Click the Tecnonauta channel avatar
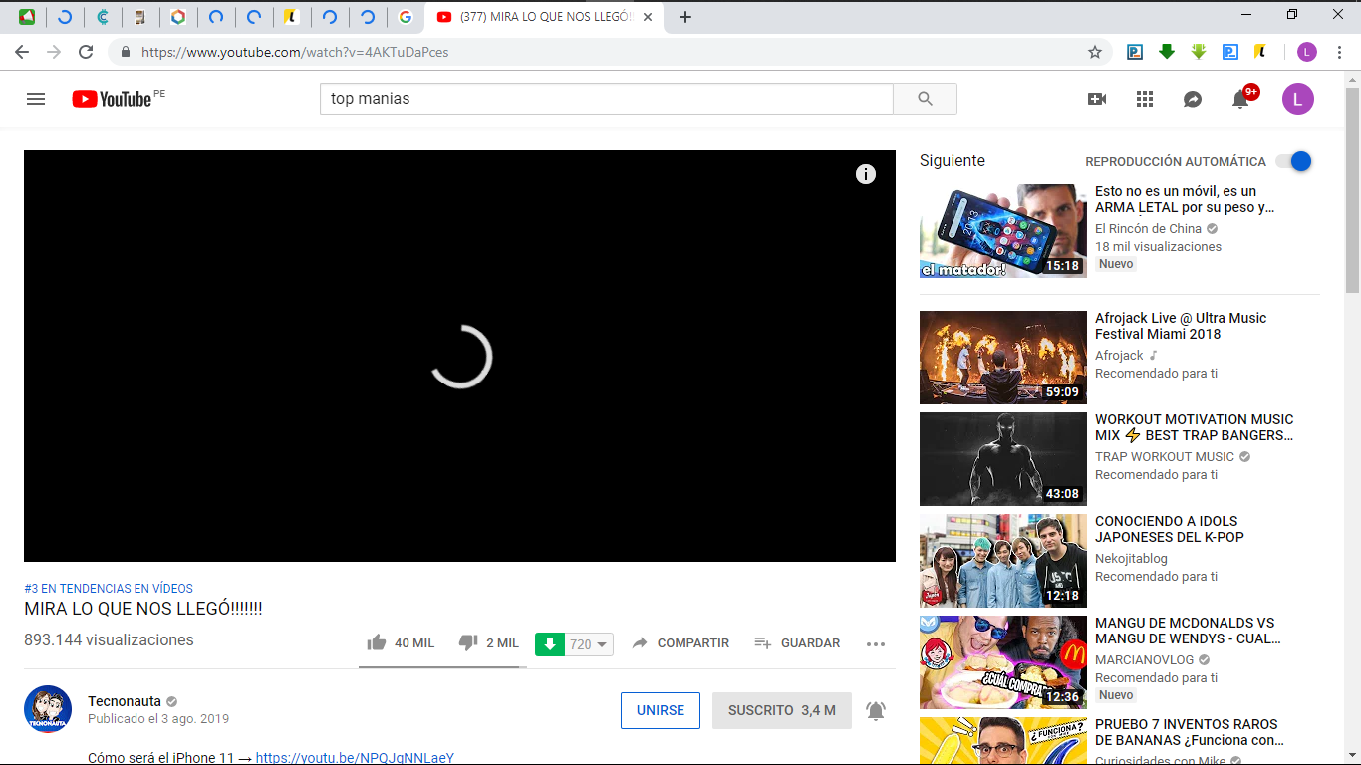 48,709
